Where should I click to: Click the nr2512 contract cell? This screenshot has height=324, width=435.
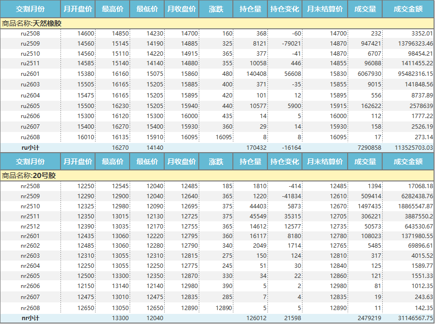[x=30, y=227]
